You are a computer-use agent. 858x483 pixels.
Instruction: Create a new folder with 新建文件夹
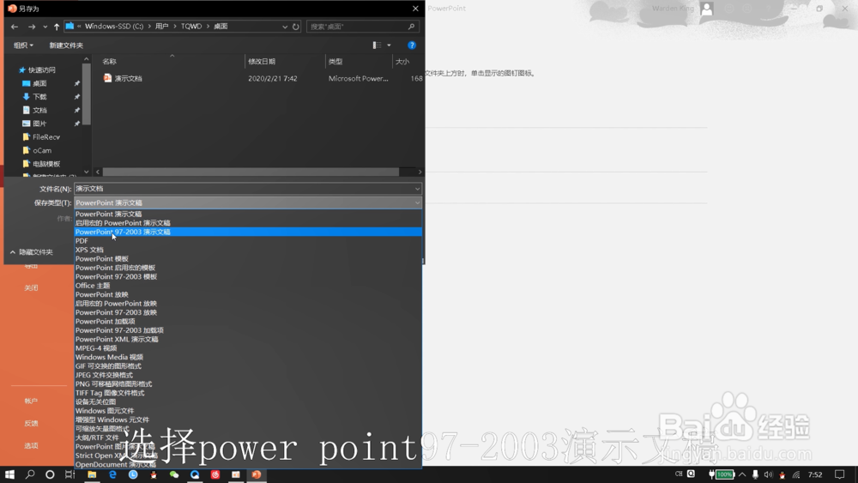(66, 45)
